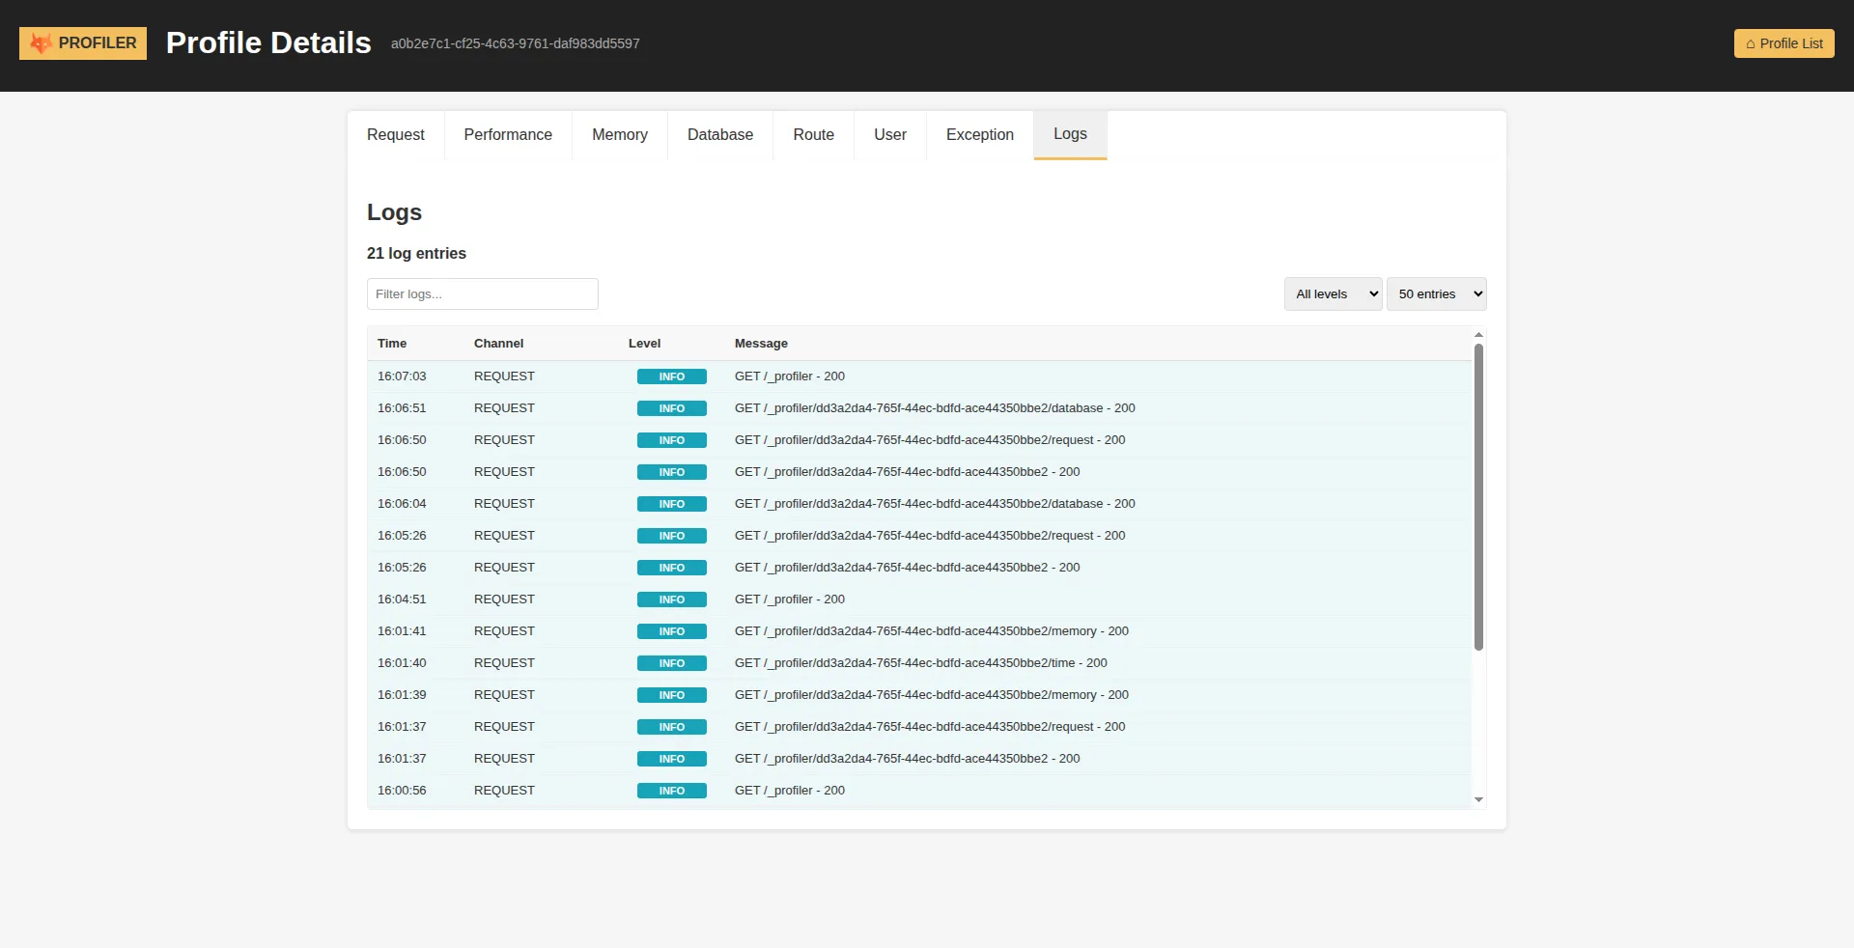Switch to the Performance tab

point(508,135)
